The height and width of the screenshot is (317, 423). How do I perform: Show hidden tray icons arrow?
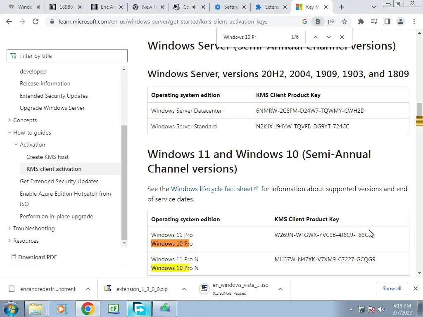pos(351,309)
